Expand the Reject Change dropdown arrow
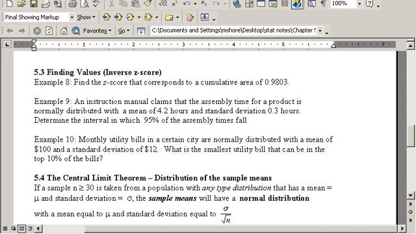The height and width of the screenshot is (234, 416). pyautogui.click(x=157, y=18)
